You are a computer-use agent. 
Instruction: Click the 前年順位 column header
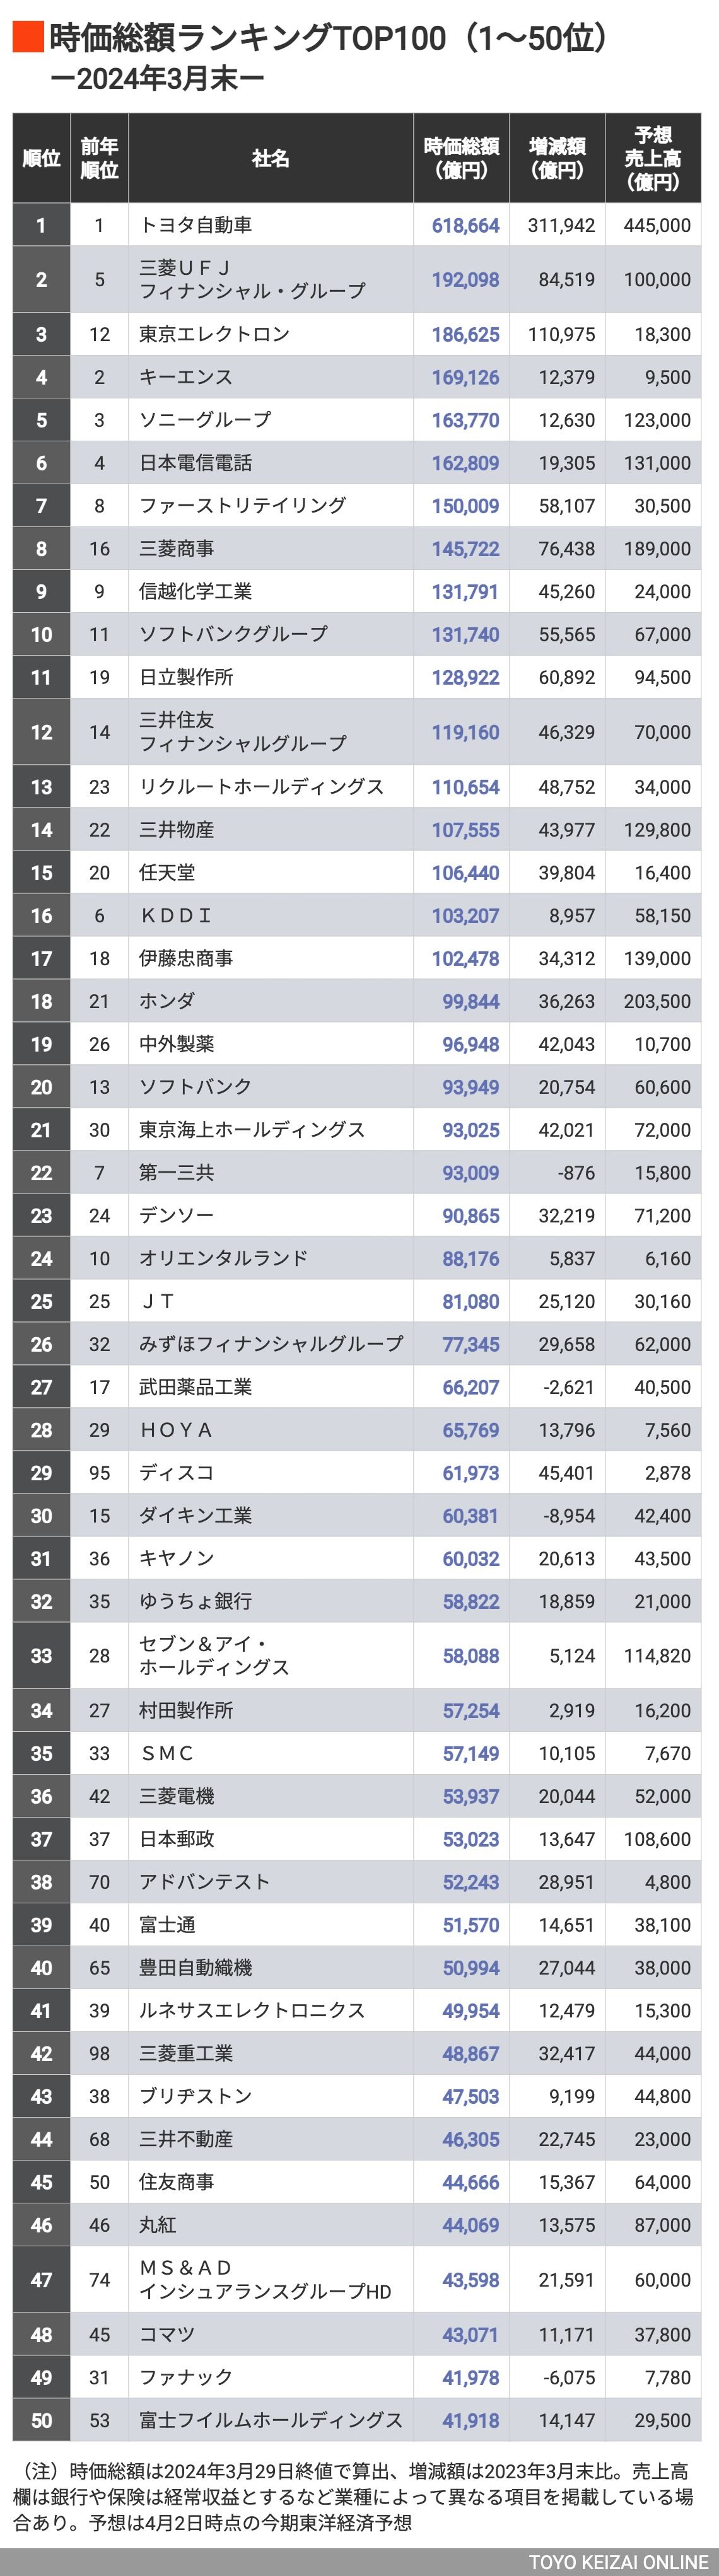point(99,158)
